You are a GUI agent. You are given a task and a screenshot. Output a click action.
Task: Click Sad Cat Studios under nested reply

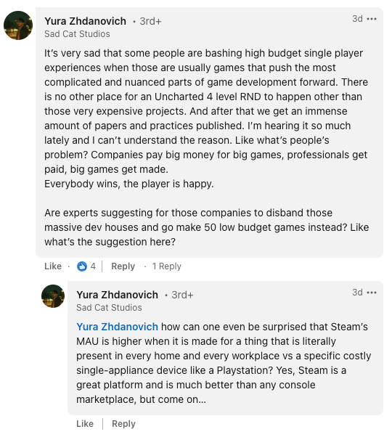click(109, 308)
